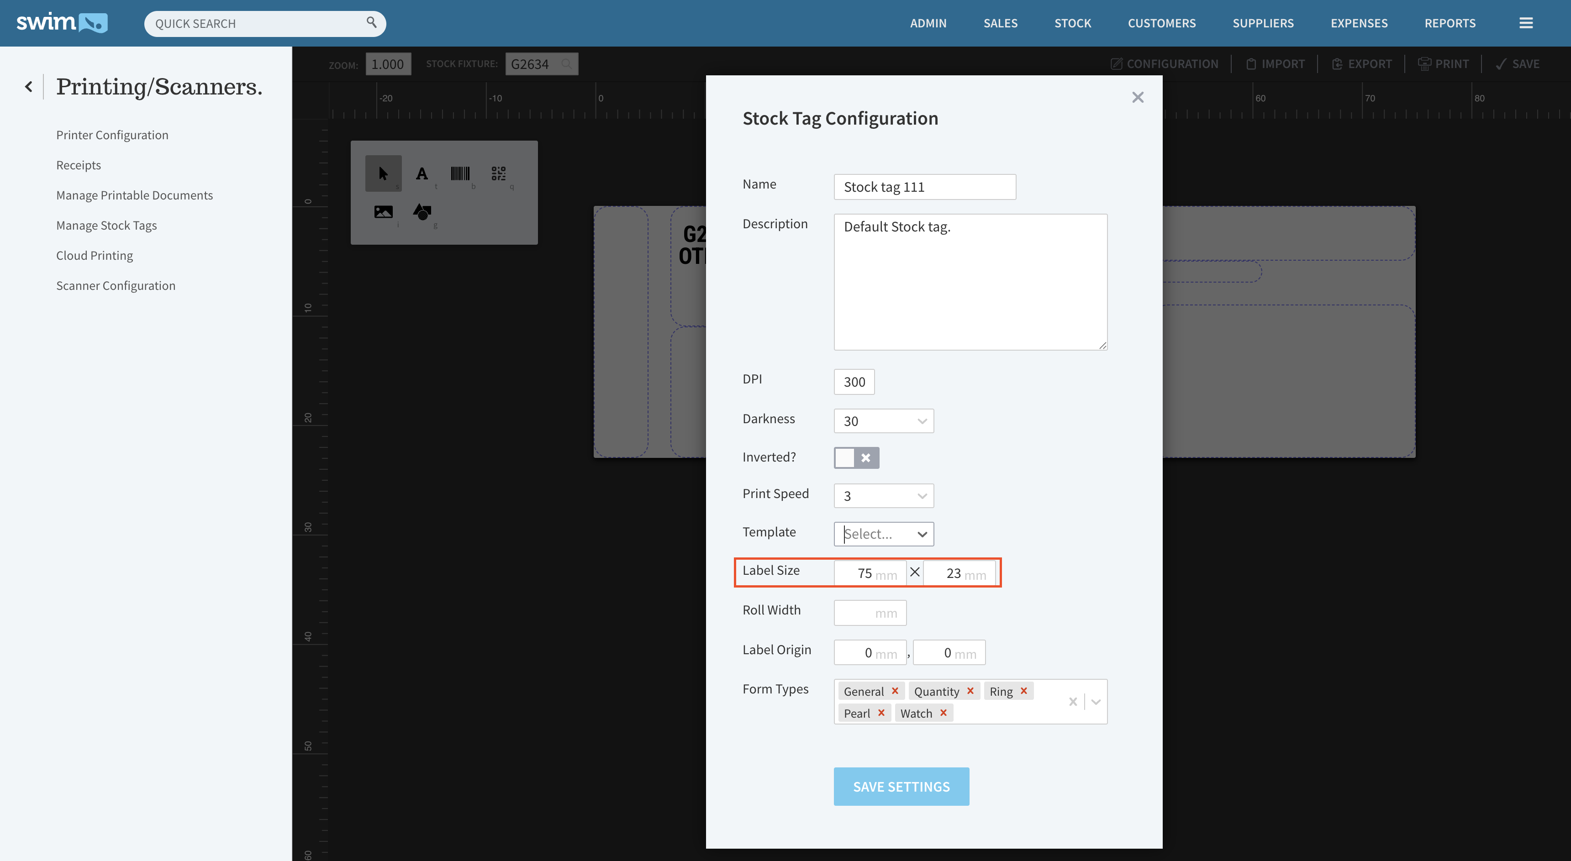
Task: Click the CONFIGURATION toolbar button
Action: click(1164, 64)
